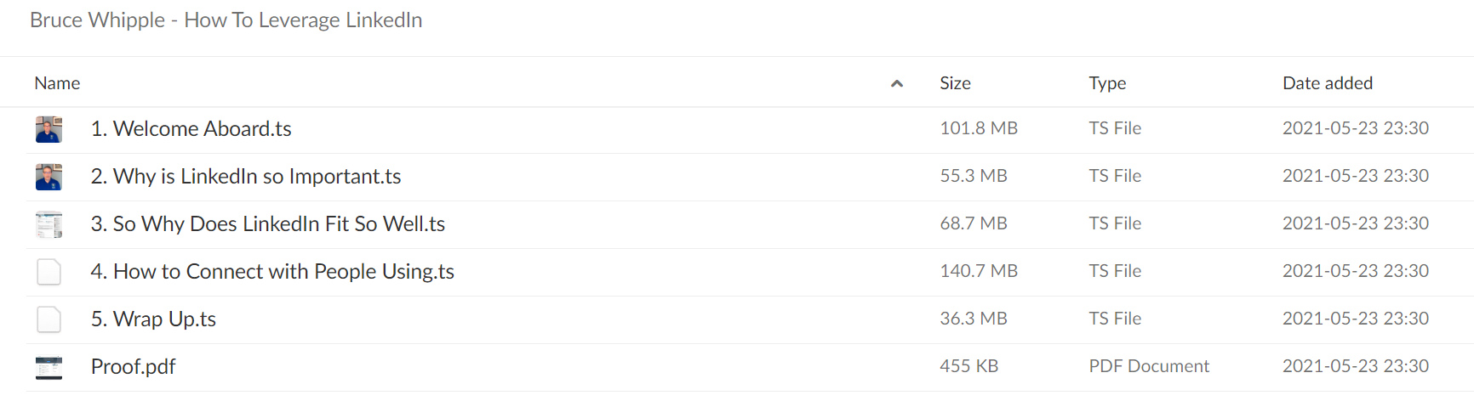Sort files by Date added header
The height and width of the screenshot is (418, 1474).
(x=1328, y=83)
